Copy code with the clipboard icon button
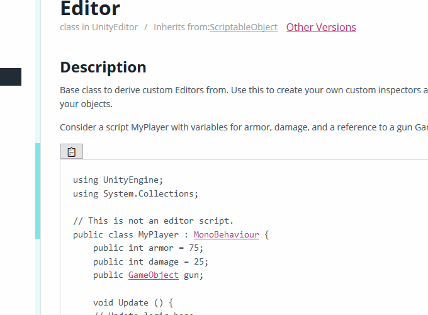The height and width of the screenshot is (315, 428). [x=72, y=151]
